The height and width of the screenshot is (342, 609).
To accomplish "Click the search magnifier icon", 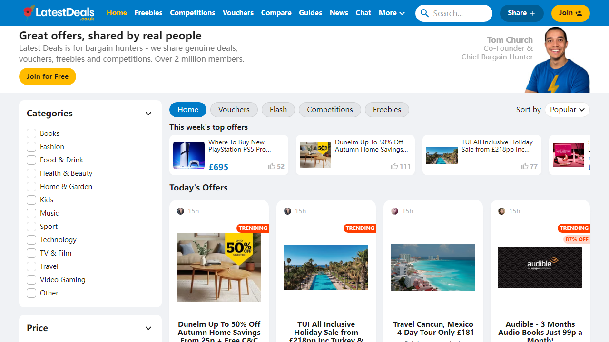I will (424, 13).
